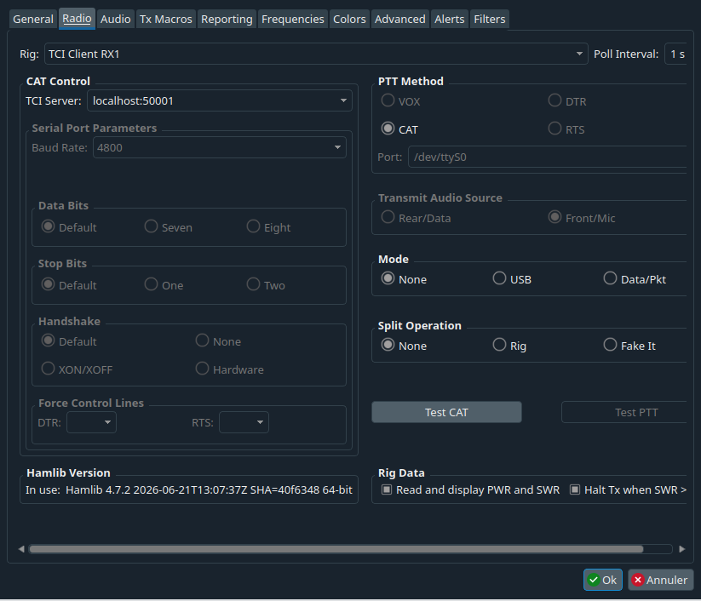
Task: Confirm settings with the Ok button
Action: 603,580
